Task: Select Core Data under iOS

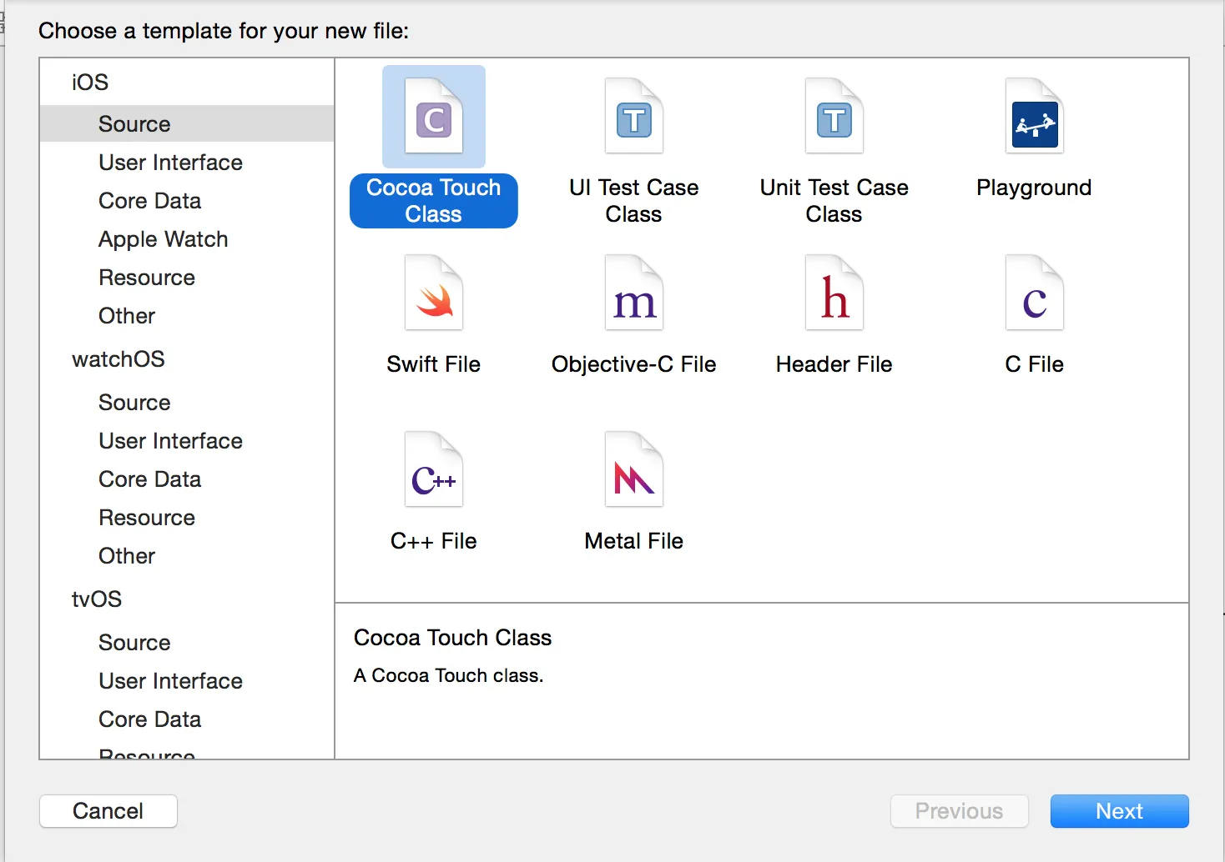Action: pyautogui.click(x=149, y=201)
